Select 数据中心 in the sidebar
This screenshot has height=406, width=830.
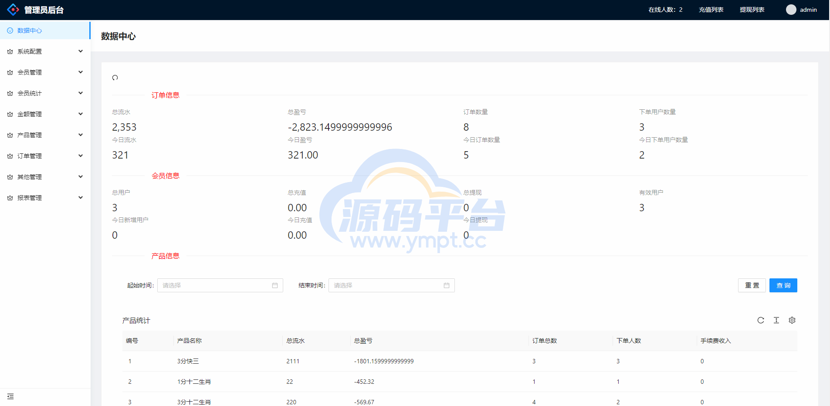[x=30, y=30]
